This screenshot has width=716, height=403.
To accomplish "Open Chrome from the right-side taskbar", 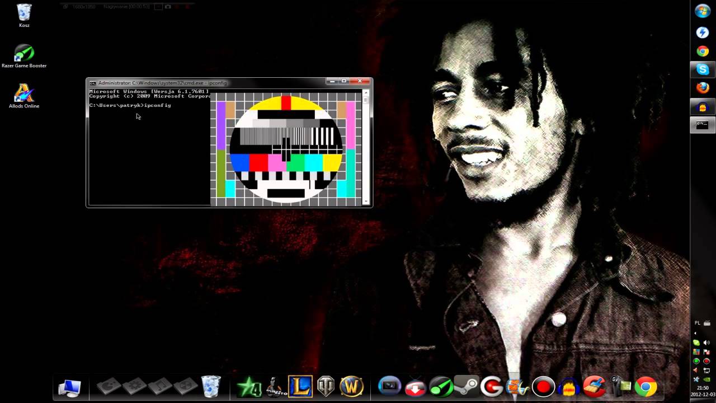I will [703, 51].
